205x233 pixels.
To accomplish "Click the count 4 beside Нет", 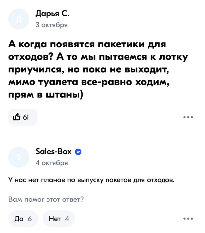I will (67, 219).
